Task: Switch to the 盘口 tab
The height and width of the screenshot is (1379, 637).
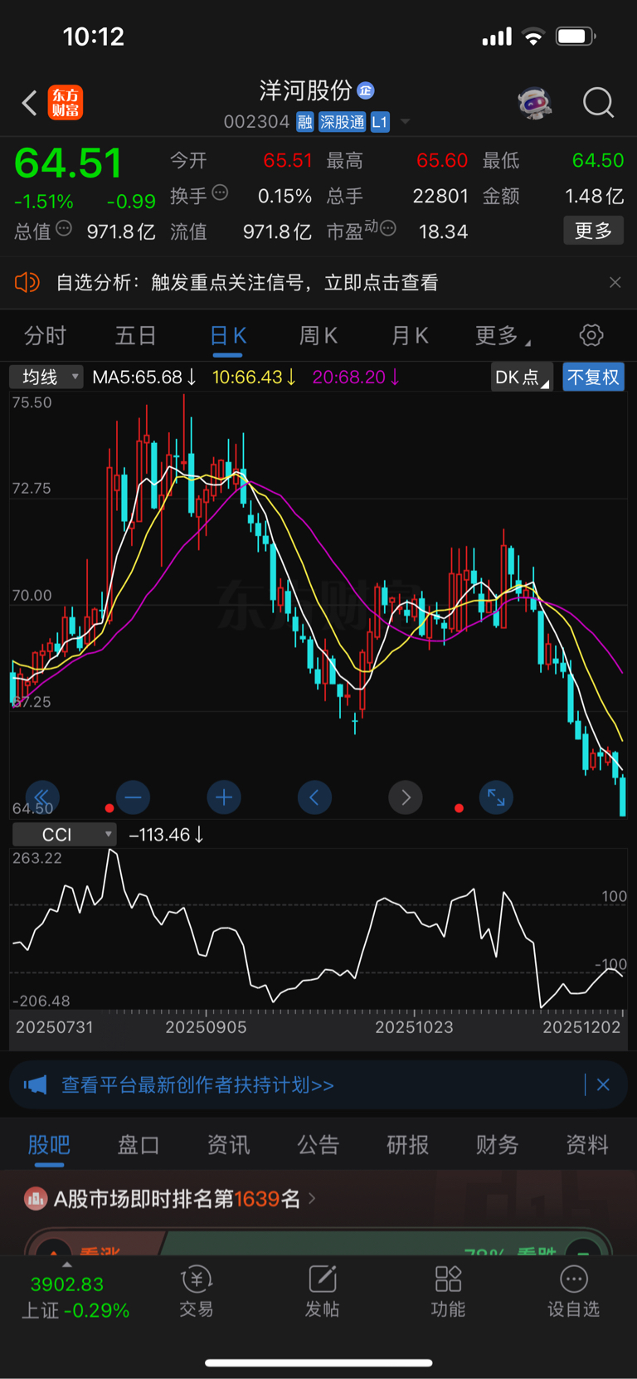Action: (139, 1145)
